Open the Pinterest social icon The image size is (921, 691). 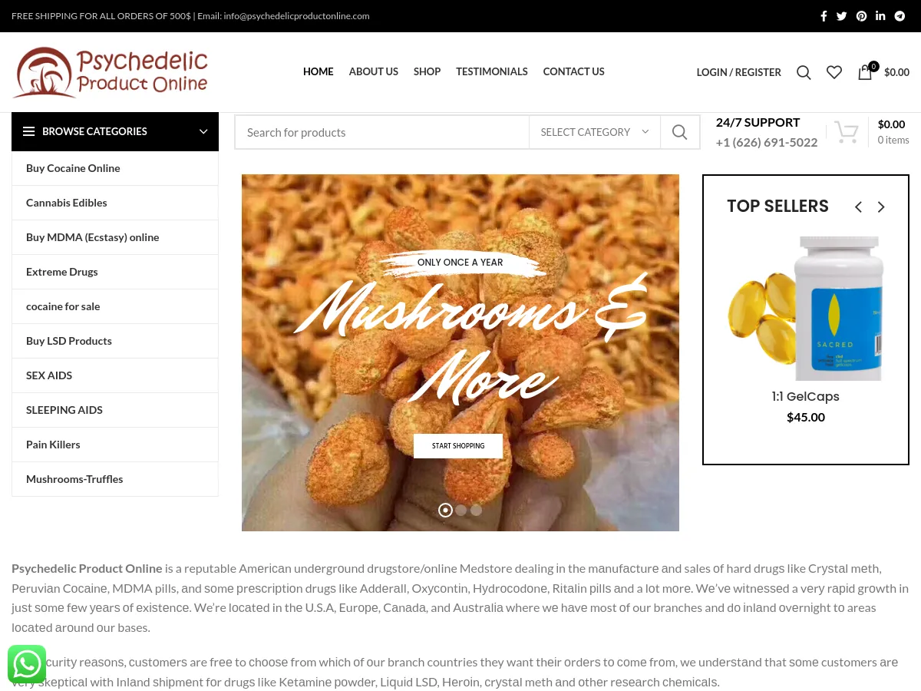point(861,16)
